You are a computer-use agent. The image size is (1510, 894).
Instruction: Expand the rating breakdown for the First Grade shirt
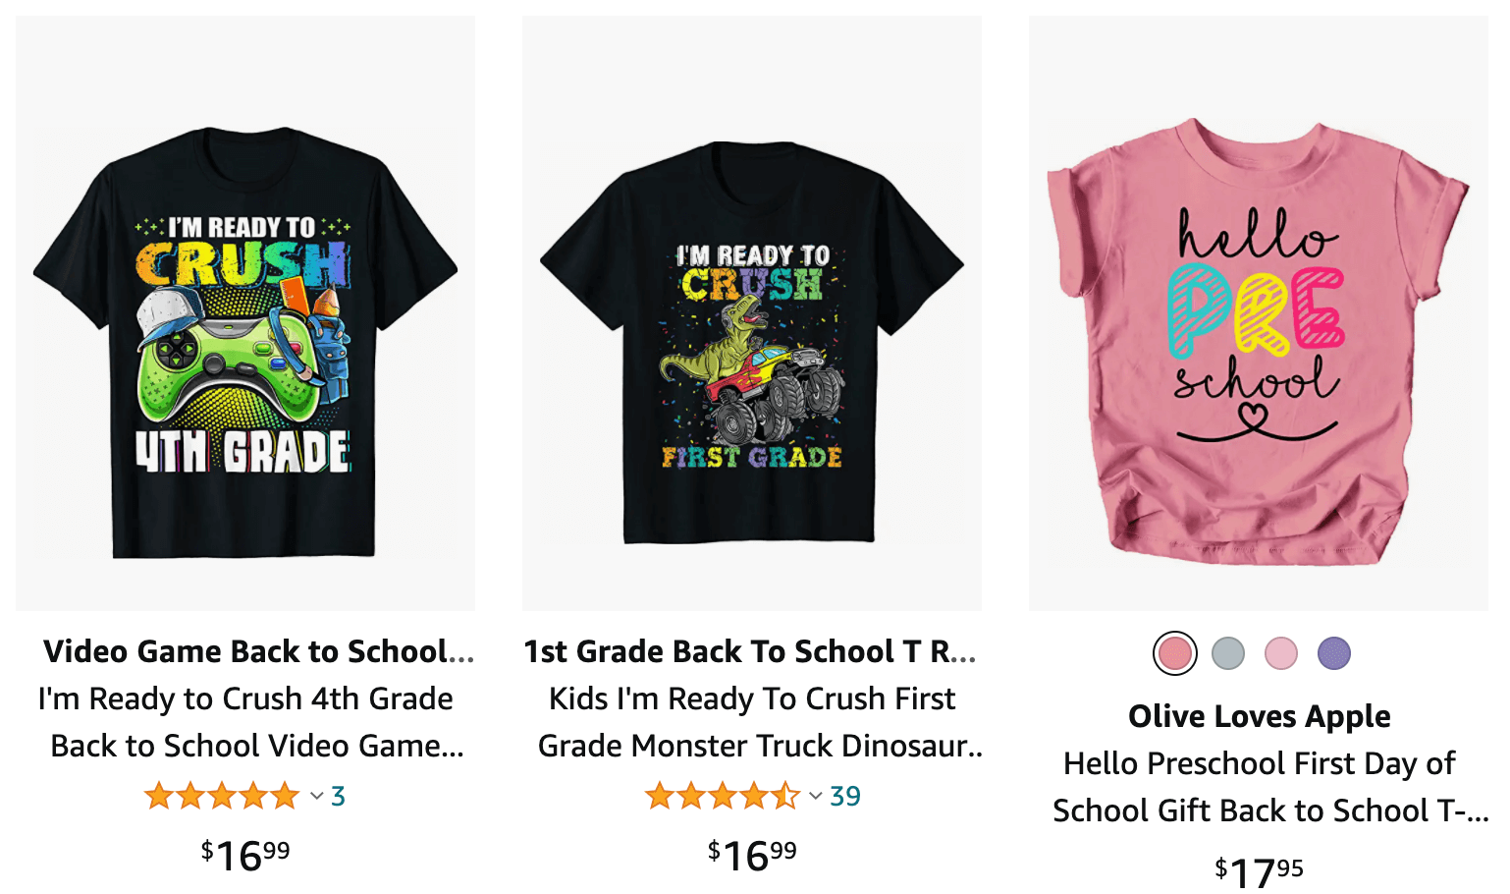pyautogui.click(x=813, y=796)
